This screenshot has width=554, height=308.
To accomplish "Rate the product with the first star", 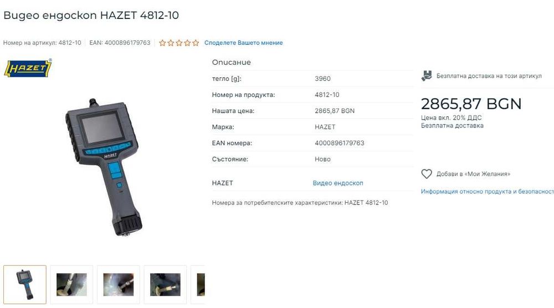I will 162,43.
